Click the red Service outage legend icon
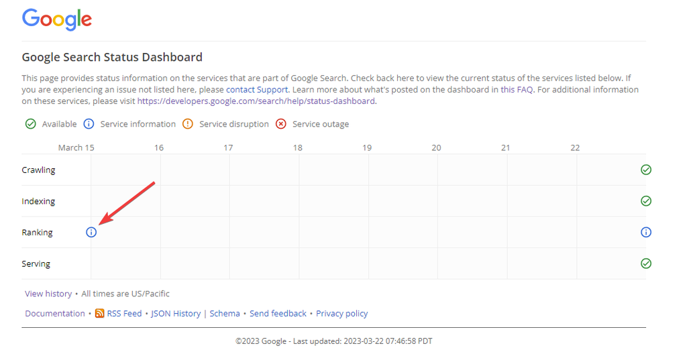 pyautogui.click(x=281, y=124)
